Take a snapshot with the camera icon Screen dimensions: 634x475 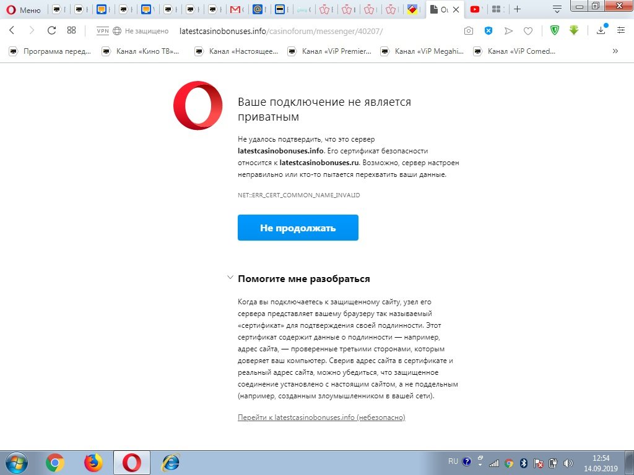point(469,31)
